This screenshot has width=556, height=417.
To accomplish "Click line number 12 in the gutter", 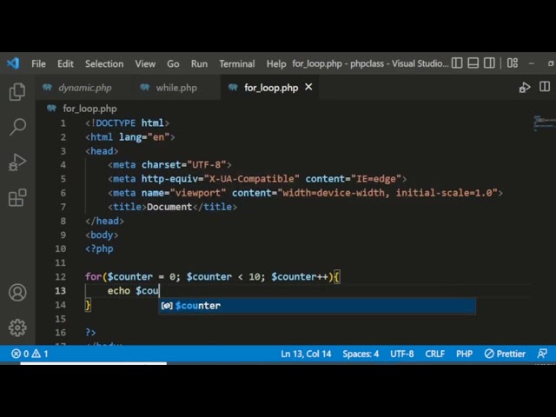I will (x=61, y=277).
